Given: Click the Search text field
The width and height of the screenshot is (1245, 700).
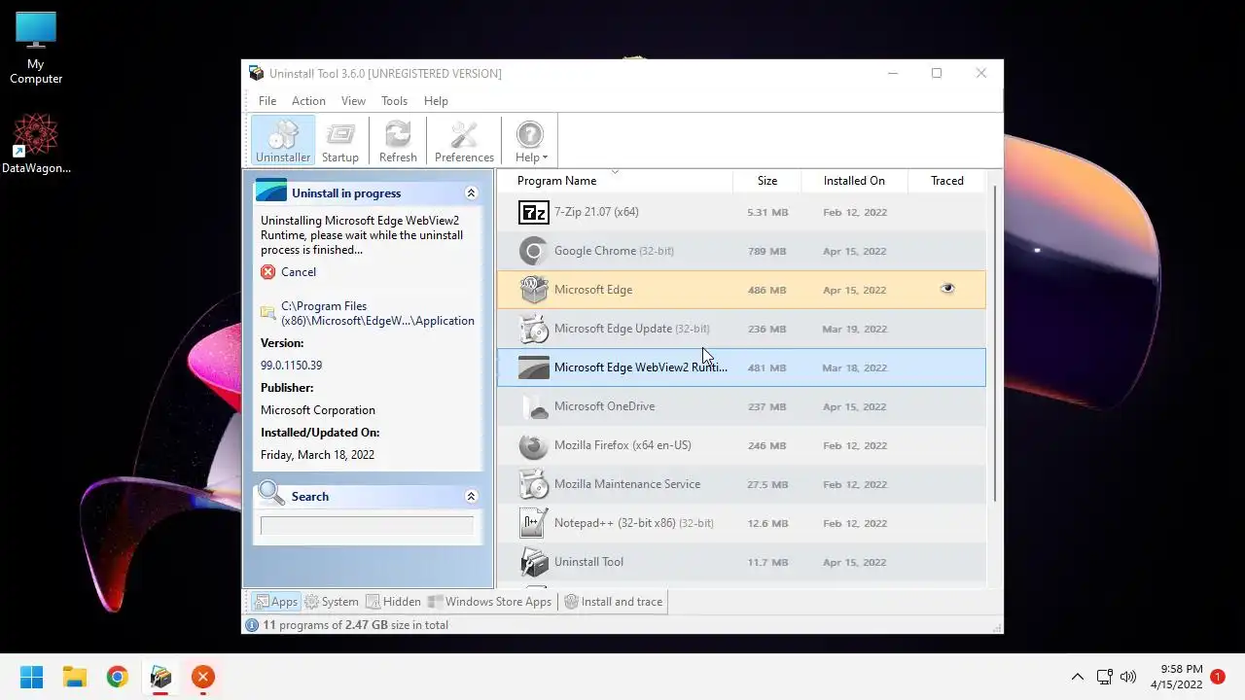Looking at the screenshot, I should tap(367, 526).
